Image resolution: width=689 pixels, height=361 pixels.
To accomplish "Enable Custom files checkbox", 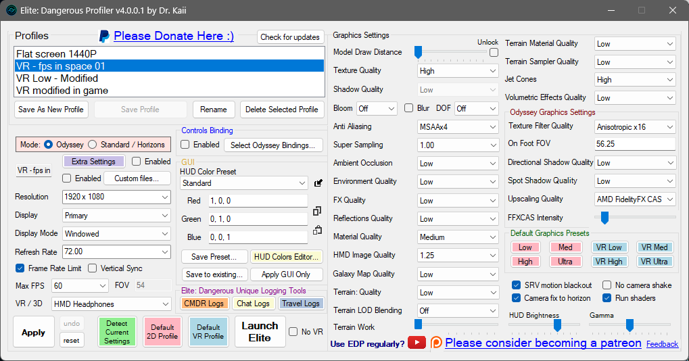I will (67, 178).
